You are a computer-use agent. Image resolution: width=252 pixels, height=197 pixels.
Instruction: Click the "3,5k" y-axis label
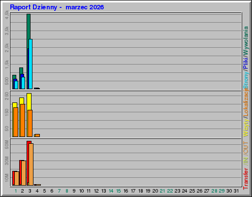(x=7, y=31)
